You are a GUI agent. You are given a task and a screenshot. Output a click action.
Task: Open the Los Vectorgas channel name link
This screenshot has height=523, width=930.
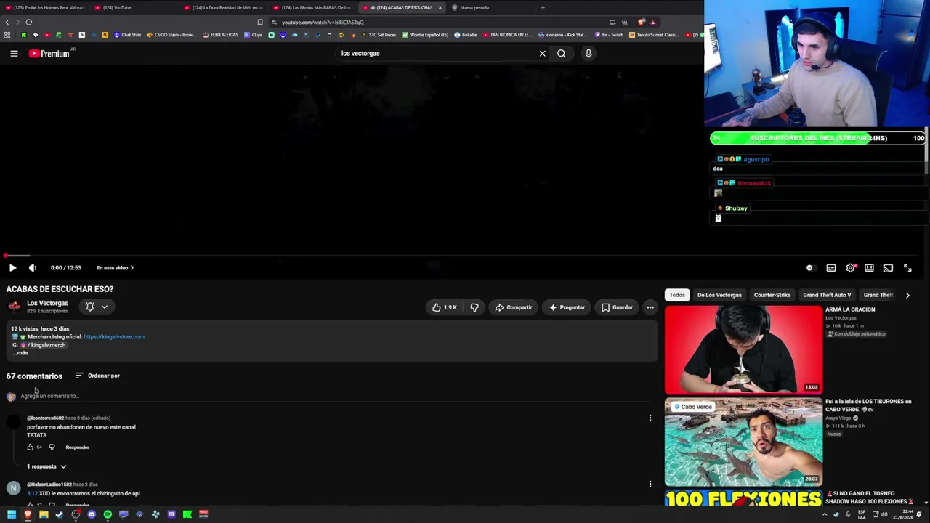(47, 303)
